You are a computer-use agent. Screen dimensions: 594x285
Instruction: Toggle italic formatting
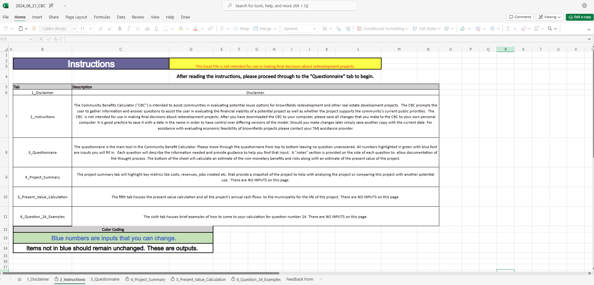(x=128, y=28)
